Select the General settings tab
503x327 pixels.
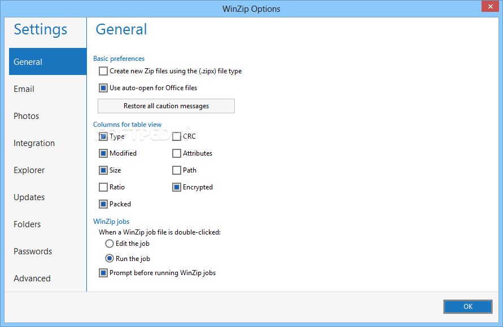48,61
